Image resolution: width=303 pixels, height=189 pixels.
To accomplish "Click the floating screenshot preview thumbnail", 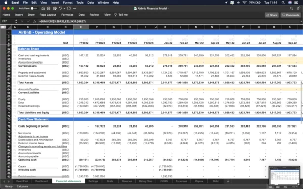I will 284,176.
